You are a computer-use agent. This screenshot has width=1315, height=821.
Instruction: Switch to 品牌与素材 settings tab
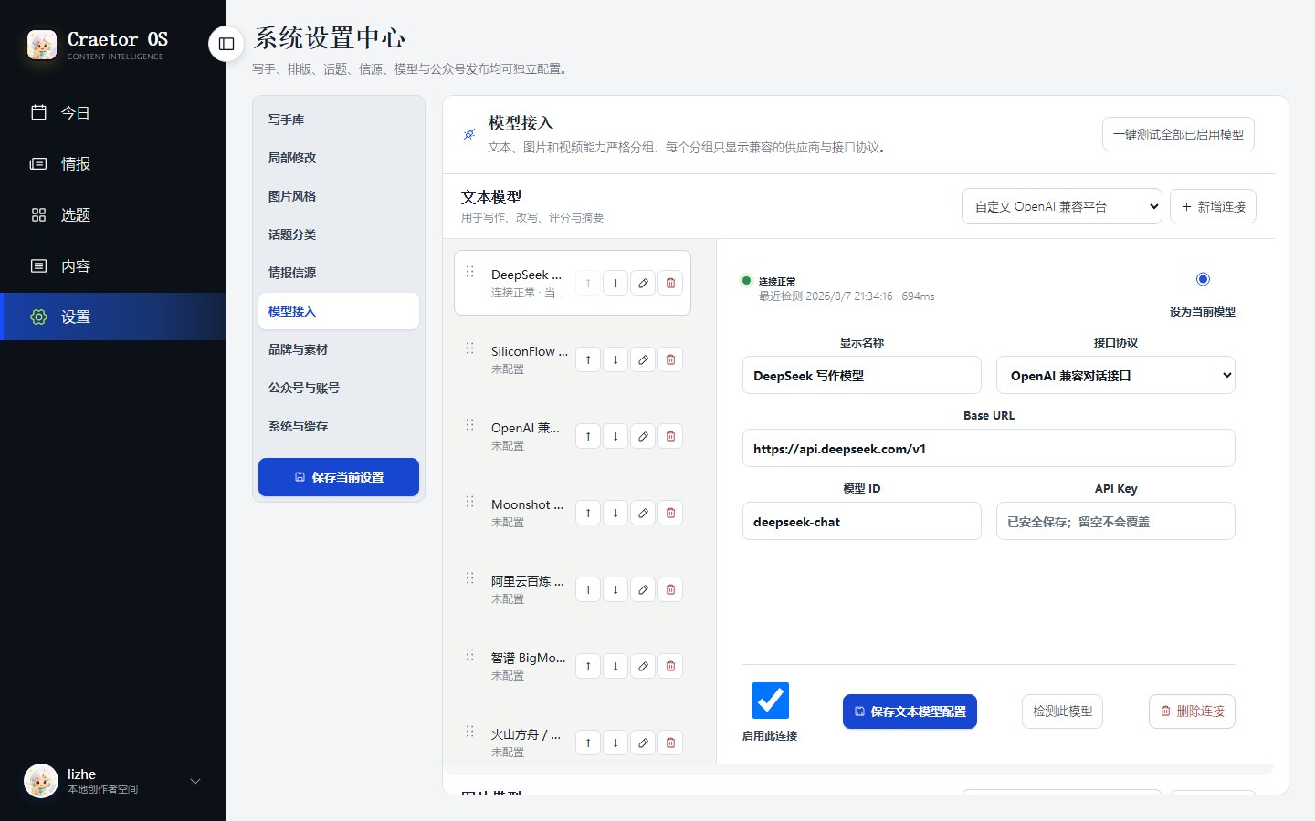coord(339,349)
